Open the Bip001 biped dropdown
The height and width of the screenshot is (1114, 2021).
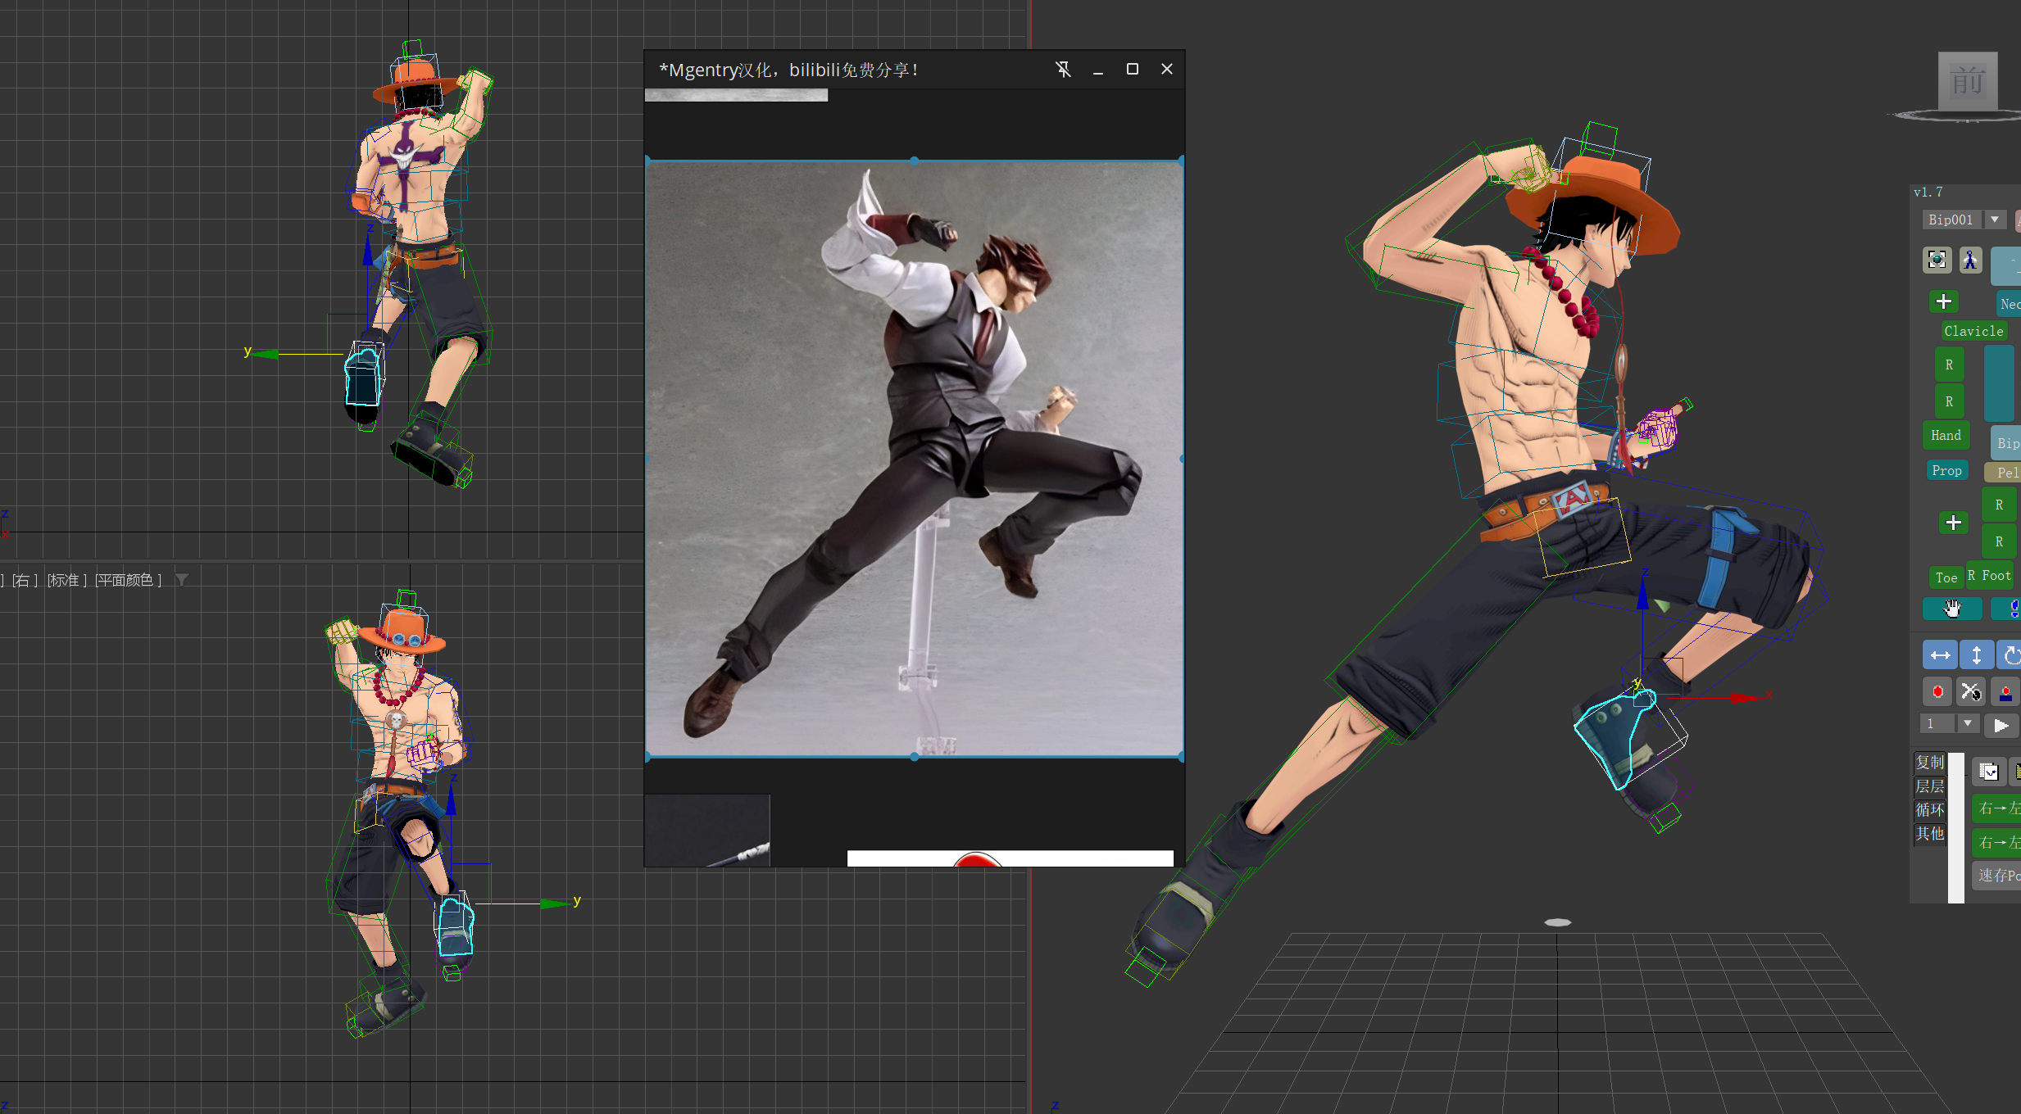pyautogui.click(x=1995, y=220)
